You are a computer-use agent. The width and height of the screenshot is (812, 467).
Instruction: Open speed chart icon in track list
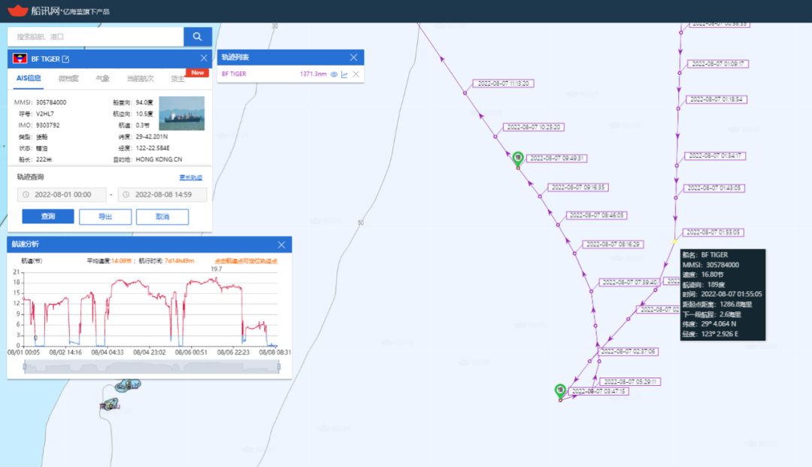coord(344,74)
